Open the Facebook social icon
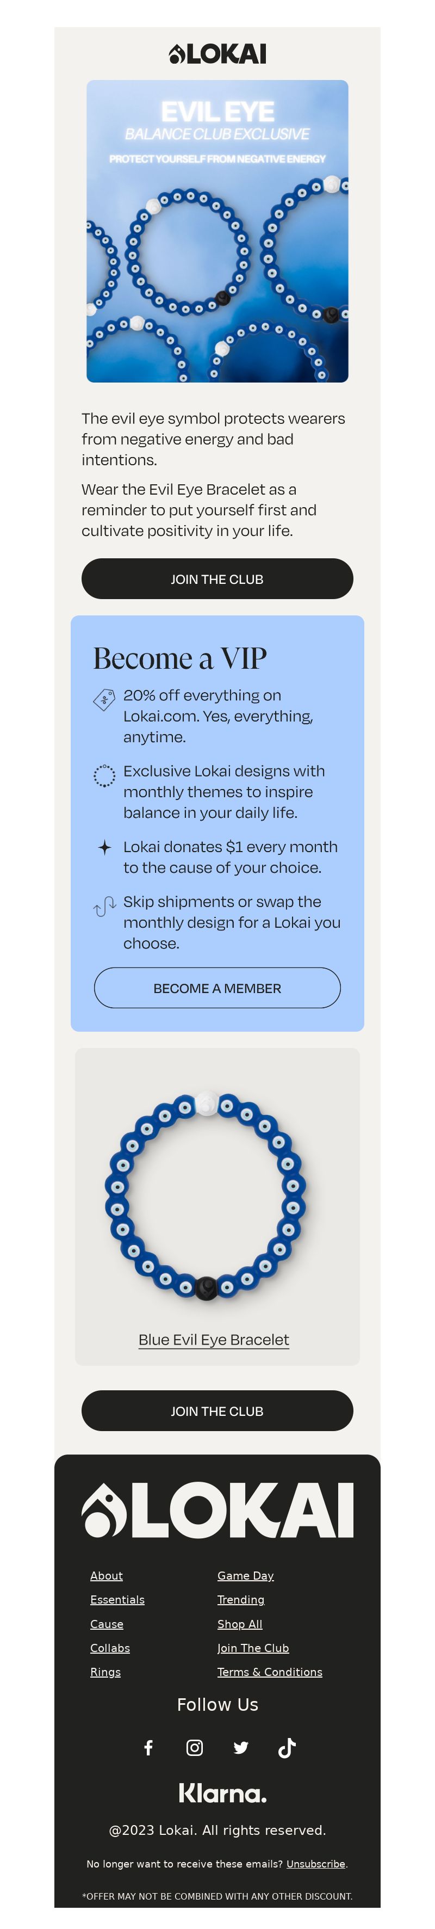 point(148,1747)
